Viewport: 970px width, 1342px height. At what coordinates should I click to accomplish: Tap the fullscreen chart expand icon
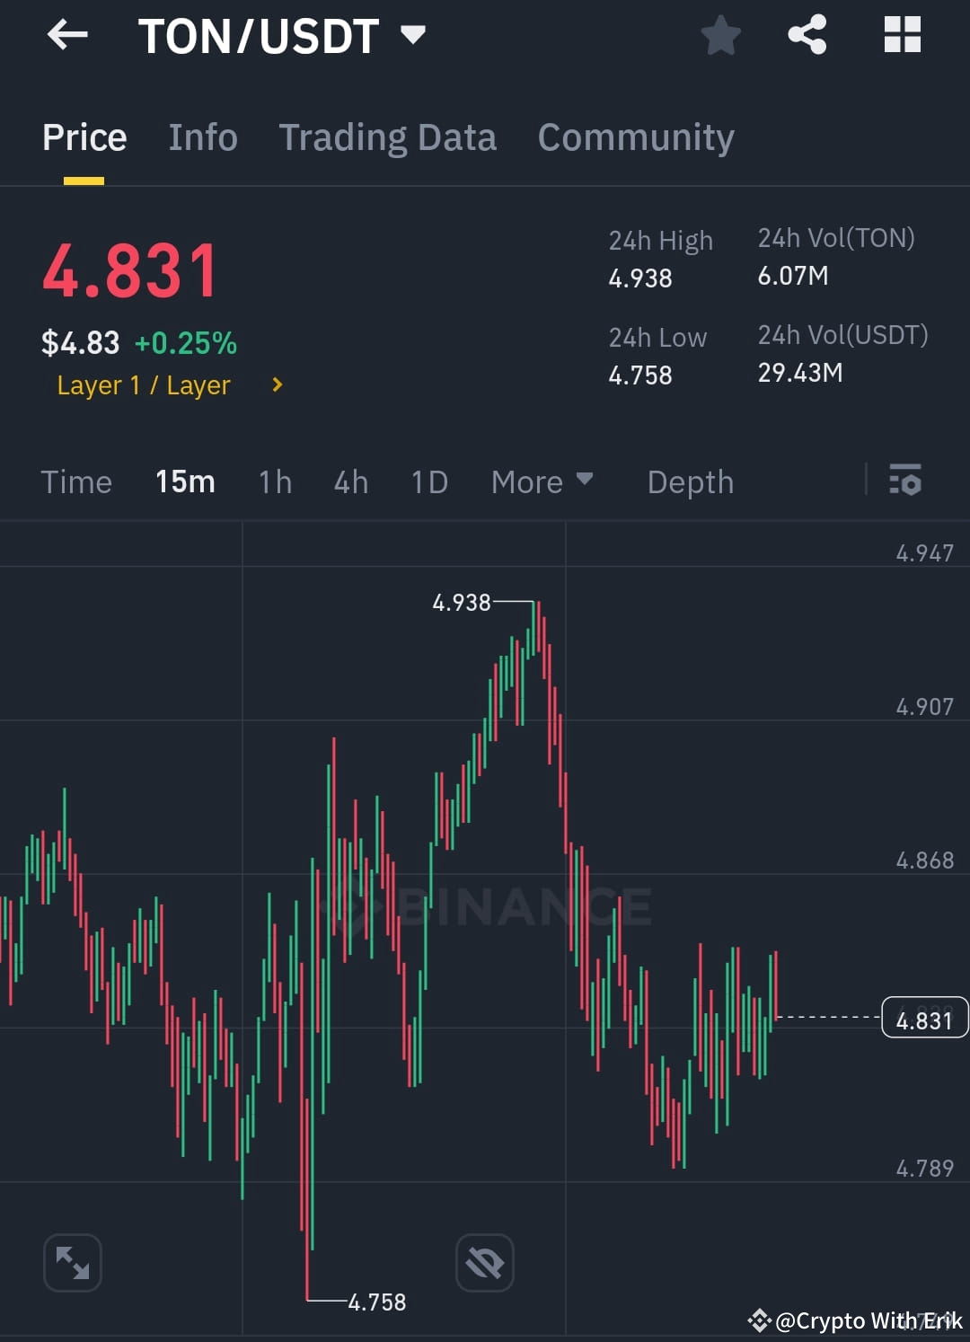coord(72,1262)
